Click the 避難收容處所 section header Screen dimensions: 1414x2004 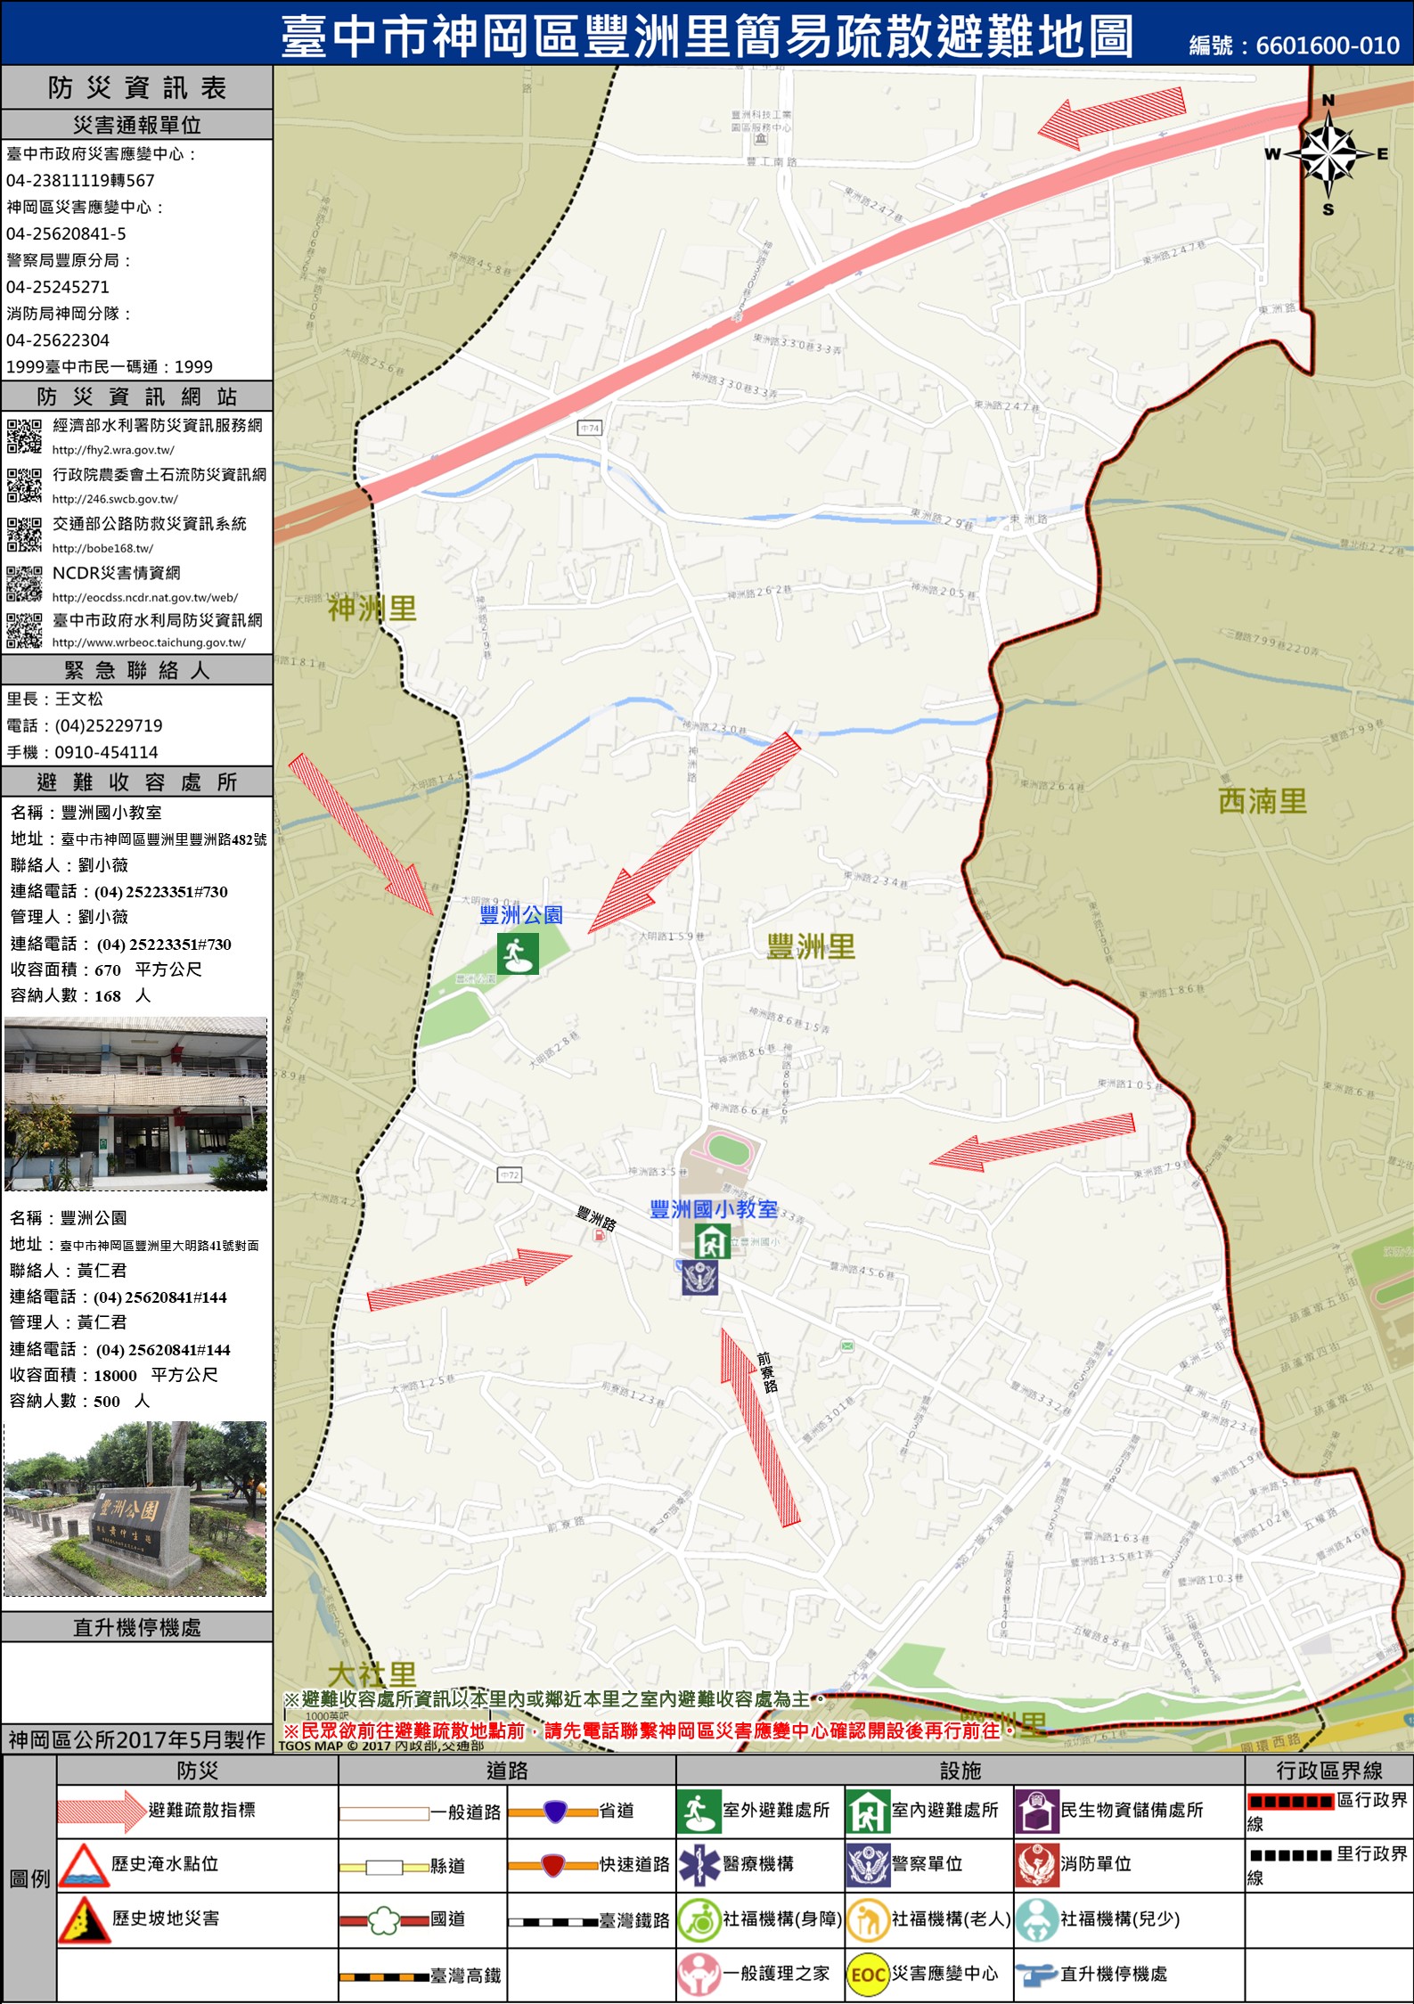[137, 781]
